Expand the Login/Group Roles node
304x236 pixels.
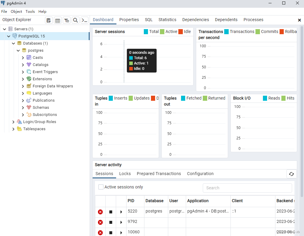(13, 122)
